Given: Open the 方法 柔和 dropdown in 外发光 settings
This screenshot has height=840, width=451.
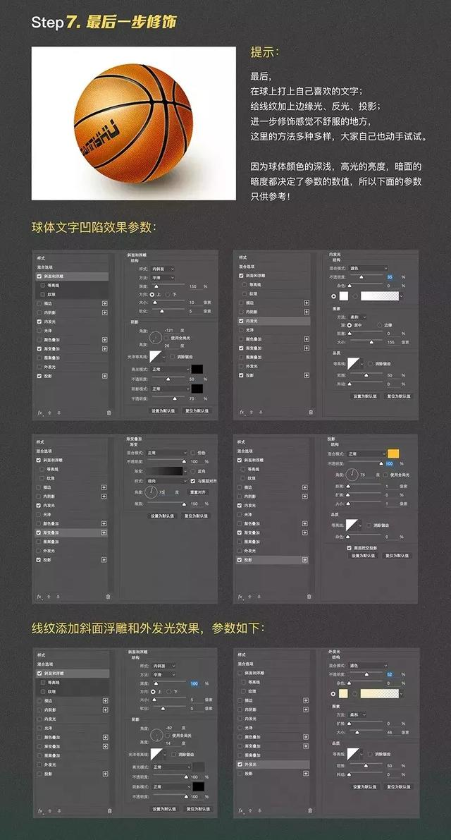Looking at the screenshot, I should [357, 714].
